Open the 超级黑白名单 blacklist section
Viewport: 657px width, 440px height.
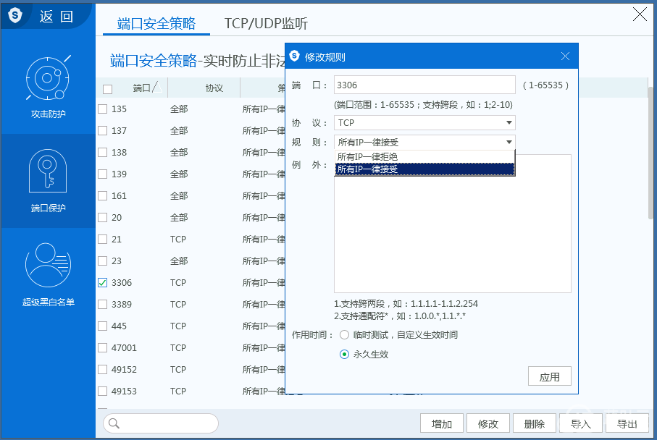[48, 274]
